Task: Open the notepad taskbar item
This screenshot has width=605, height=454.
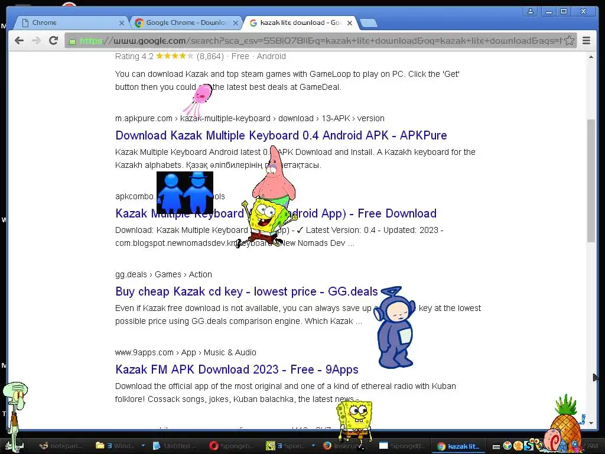Action: tap(61, 446)
